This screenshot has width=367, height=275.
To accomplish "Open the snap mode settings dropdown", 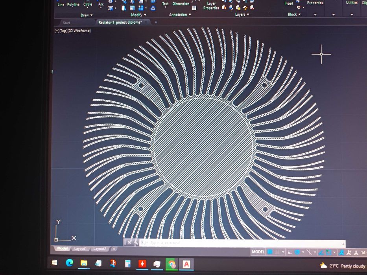I will tap(283, 252).
